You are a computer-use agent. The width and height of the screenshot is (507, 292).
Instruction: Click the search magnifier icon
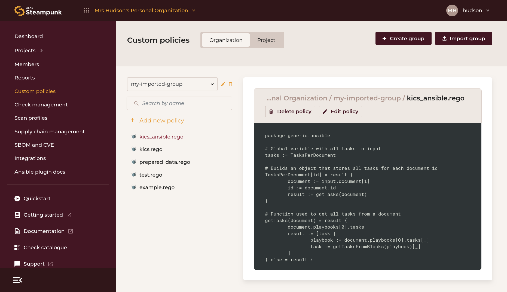pyautogui.click(x=136, y=103)
